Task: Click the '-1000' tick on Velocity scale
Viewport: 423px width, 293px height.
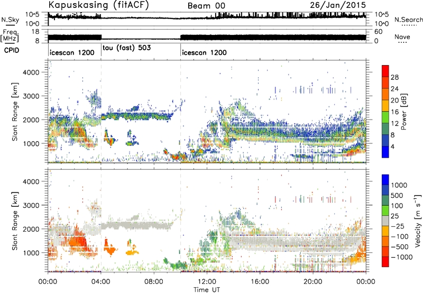Action: click(402, 257)
